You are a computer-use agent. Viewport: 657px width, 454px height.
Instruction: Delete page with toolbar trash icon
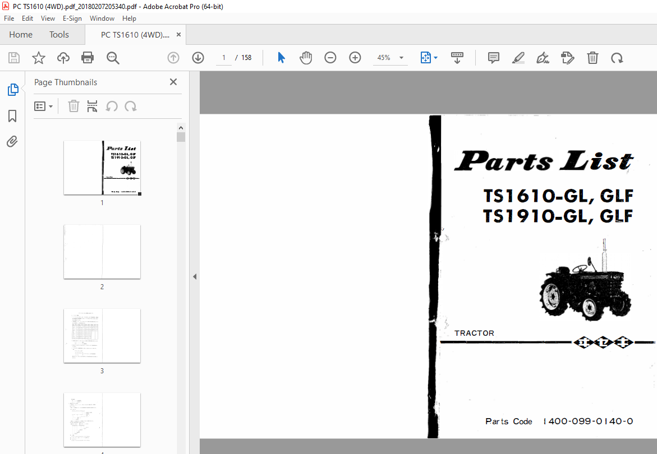pyautogui.click(x=592, y=58)
